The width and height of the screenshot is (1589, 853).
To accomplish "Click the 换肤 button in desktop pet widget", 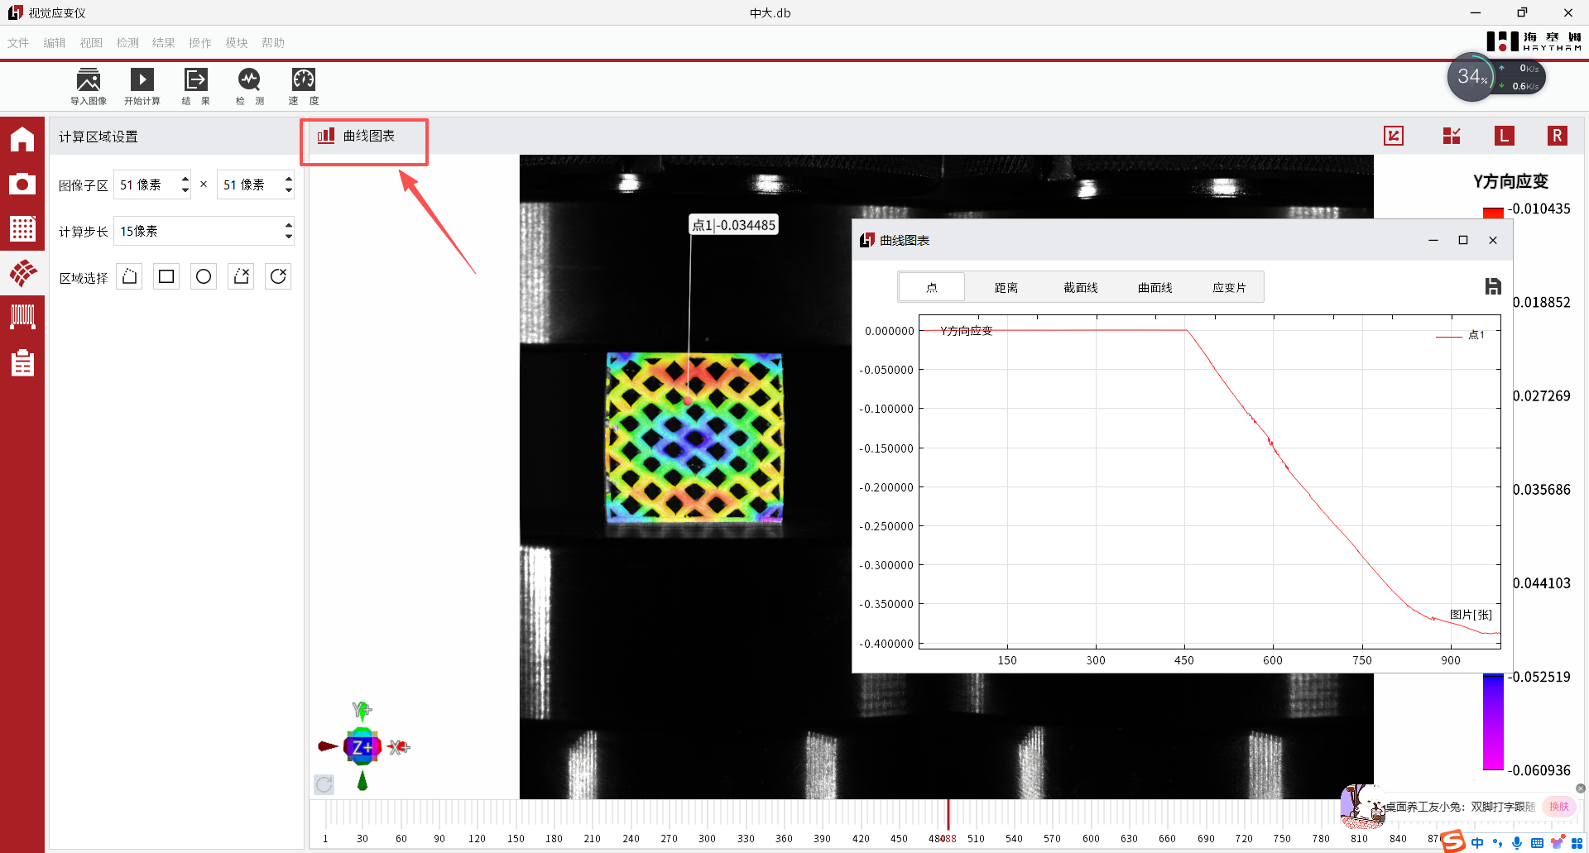I will [x=1559, y=806].
